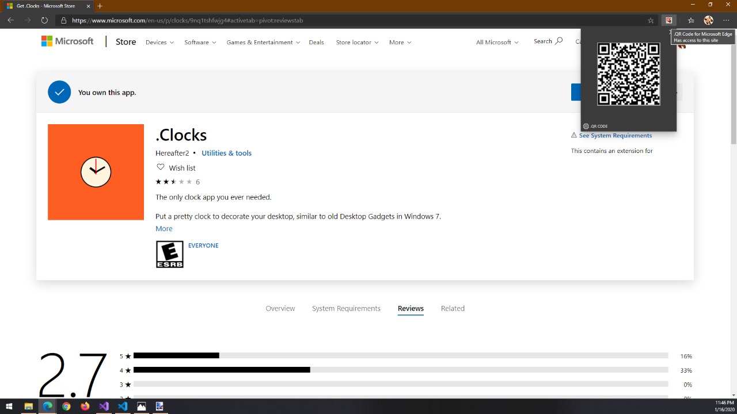Click the clock and date in the taskbar
737x414 pixels.
724,406
